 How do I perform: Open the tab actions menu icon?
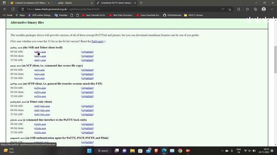[x=4, y=3]
